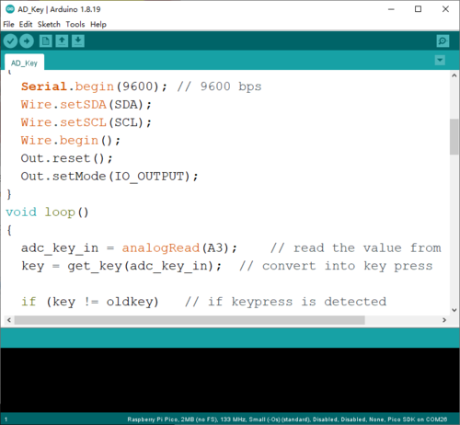
Task: Click the horizontal scrollbar thumb
Action: tap(190, 320)
